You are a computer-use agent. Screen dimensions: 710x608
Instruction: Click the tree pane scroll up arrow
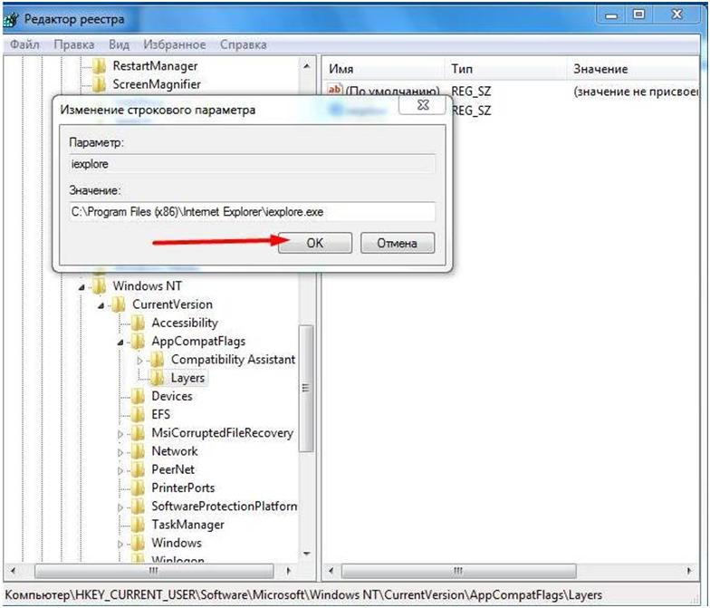tap(306, 66)
